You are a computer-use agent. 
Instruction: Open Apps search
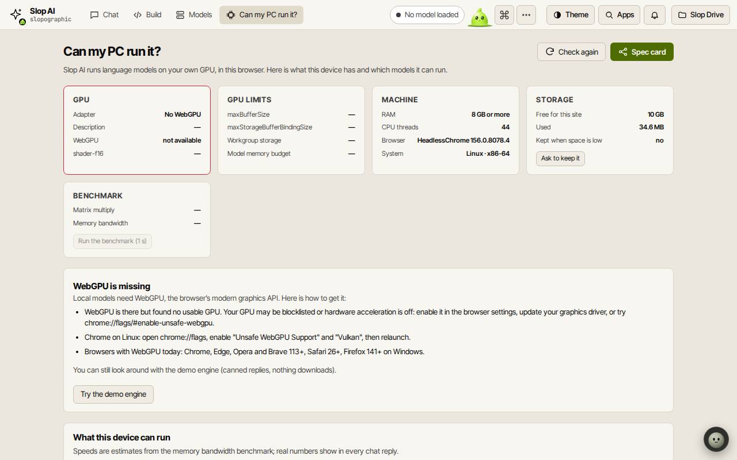(620, 15)
